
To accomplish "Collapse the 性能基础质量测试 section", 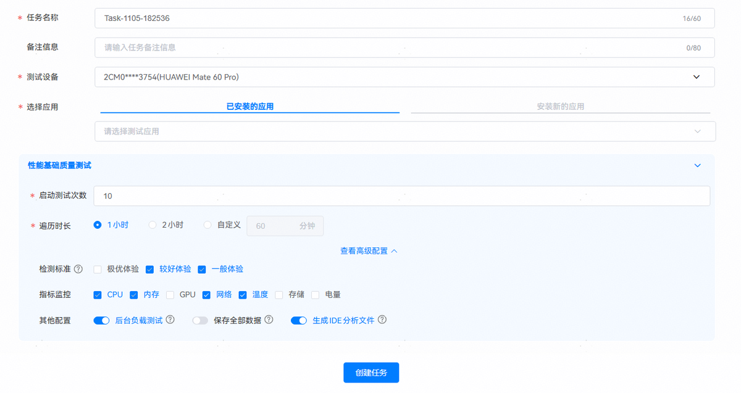I will click(698, 165).
